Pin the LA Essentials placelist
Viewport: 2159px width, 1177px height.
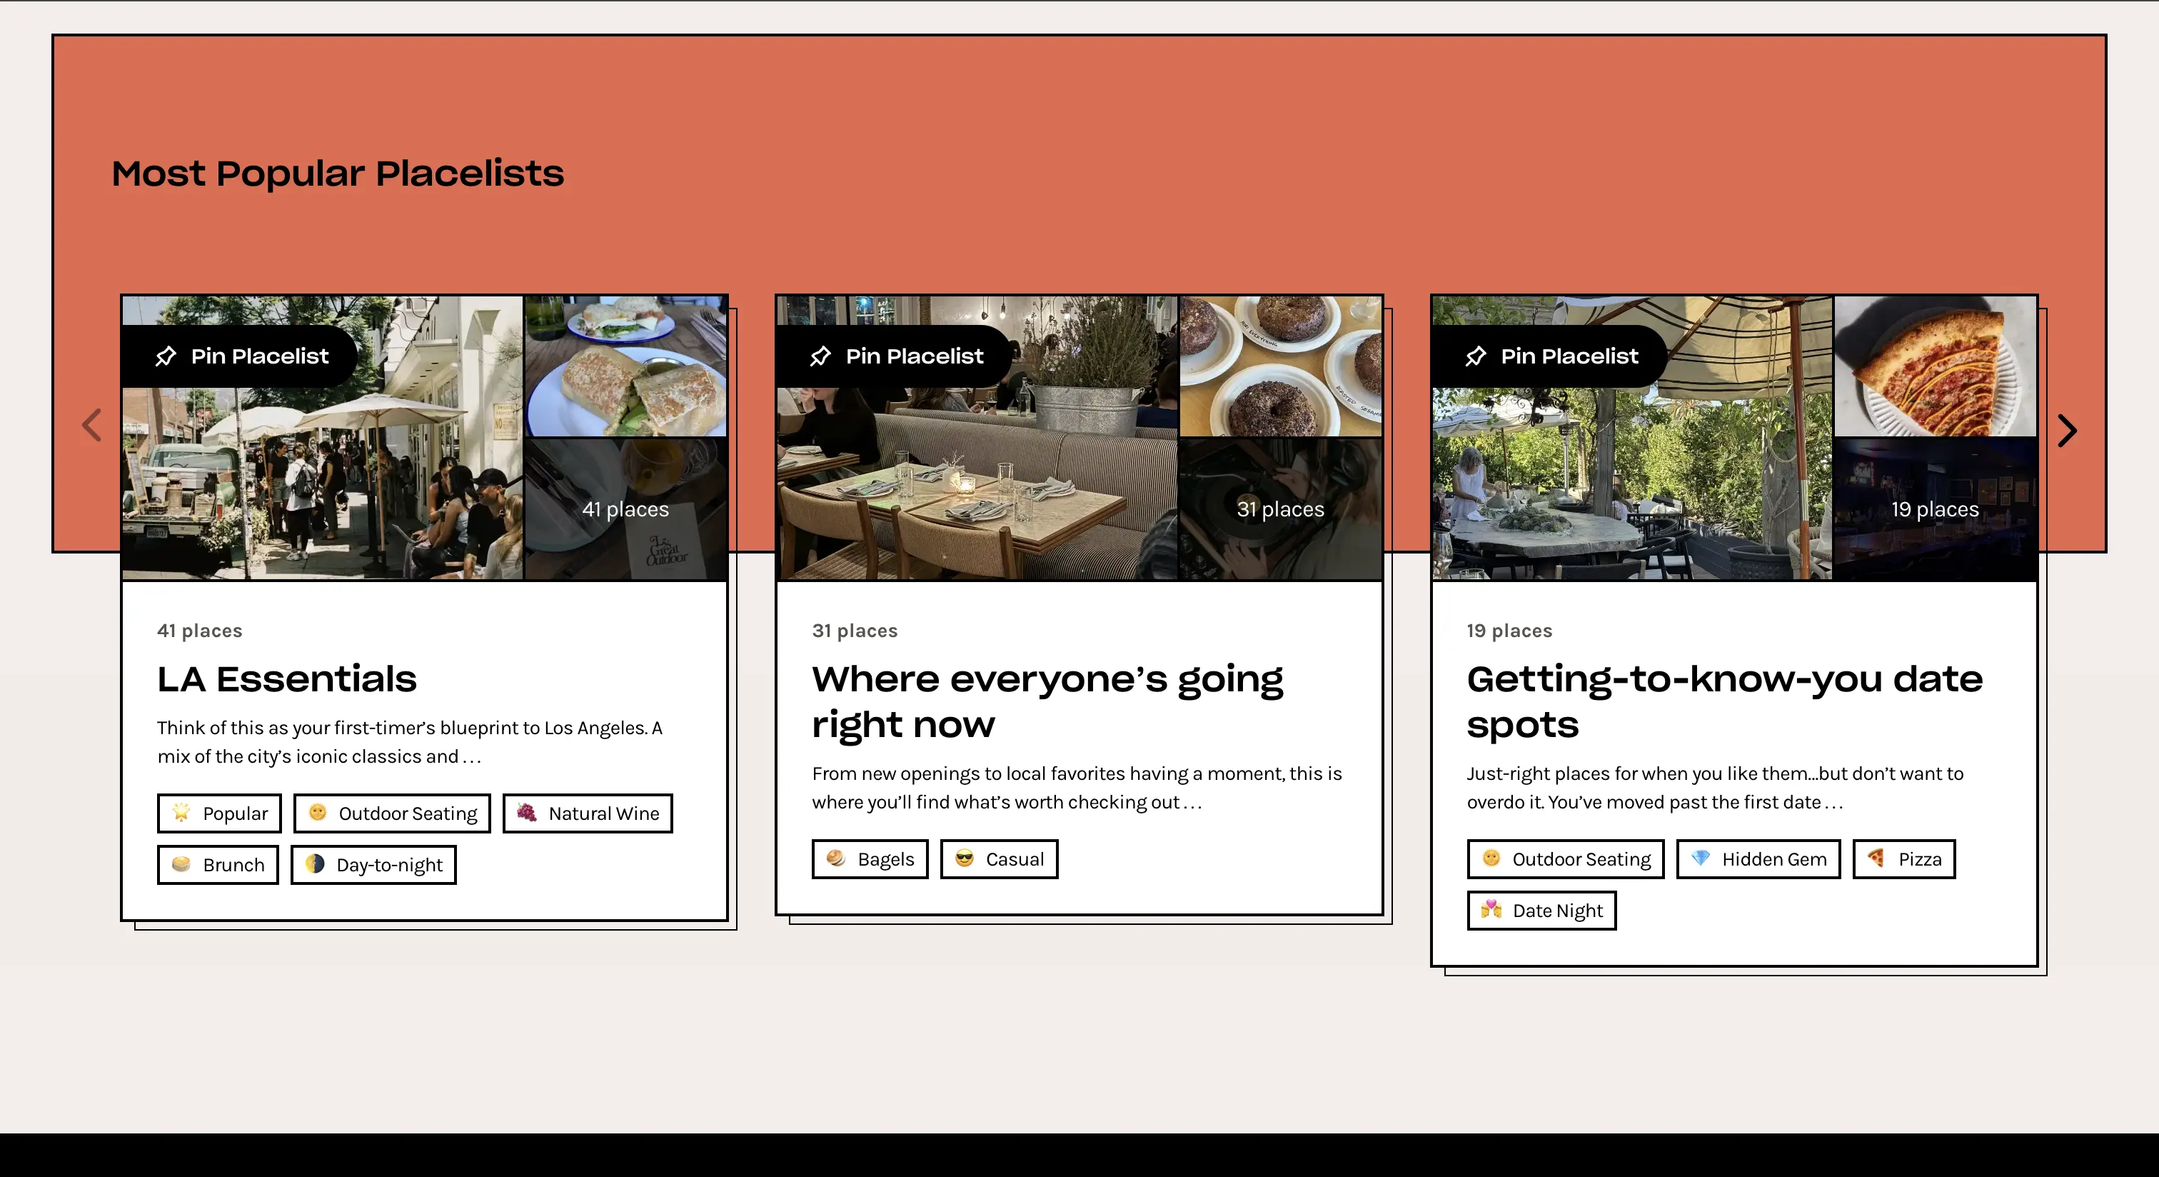pos(241,356)
